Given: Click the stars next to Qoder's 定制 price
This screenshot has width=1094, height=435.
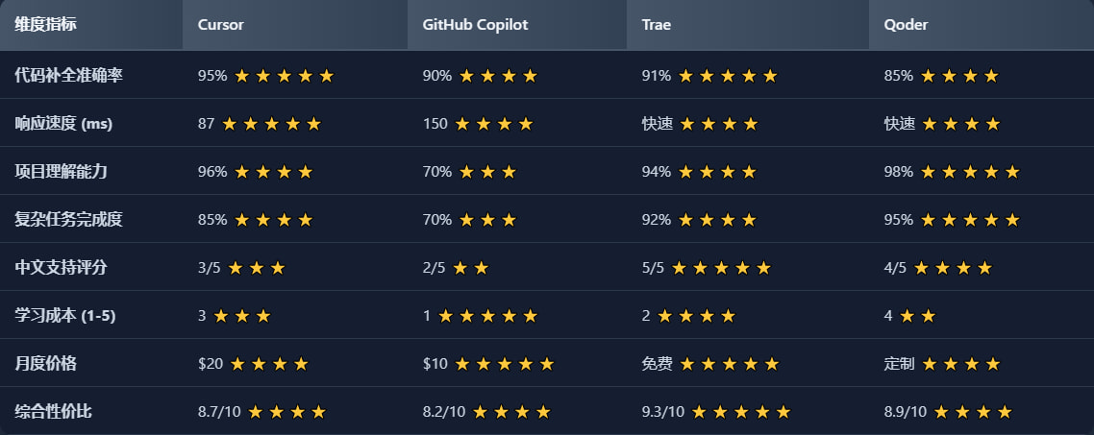Looking at the screenshot, I should pos(960,364).
